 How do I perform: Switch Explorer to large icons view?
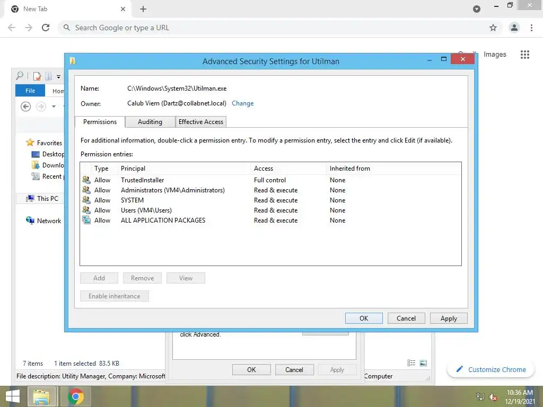pos(423,362)
